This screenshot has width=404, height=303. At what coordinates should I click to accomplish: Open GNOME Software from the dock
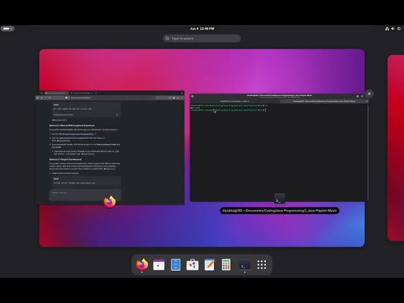193,264
